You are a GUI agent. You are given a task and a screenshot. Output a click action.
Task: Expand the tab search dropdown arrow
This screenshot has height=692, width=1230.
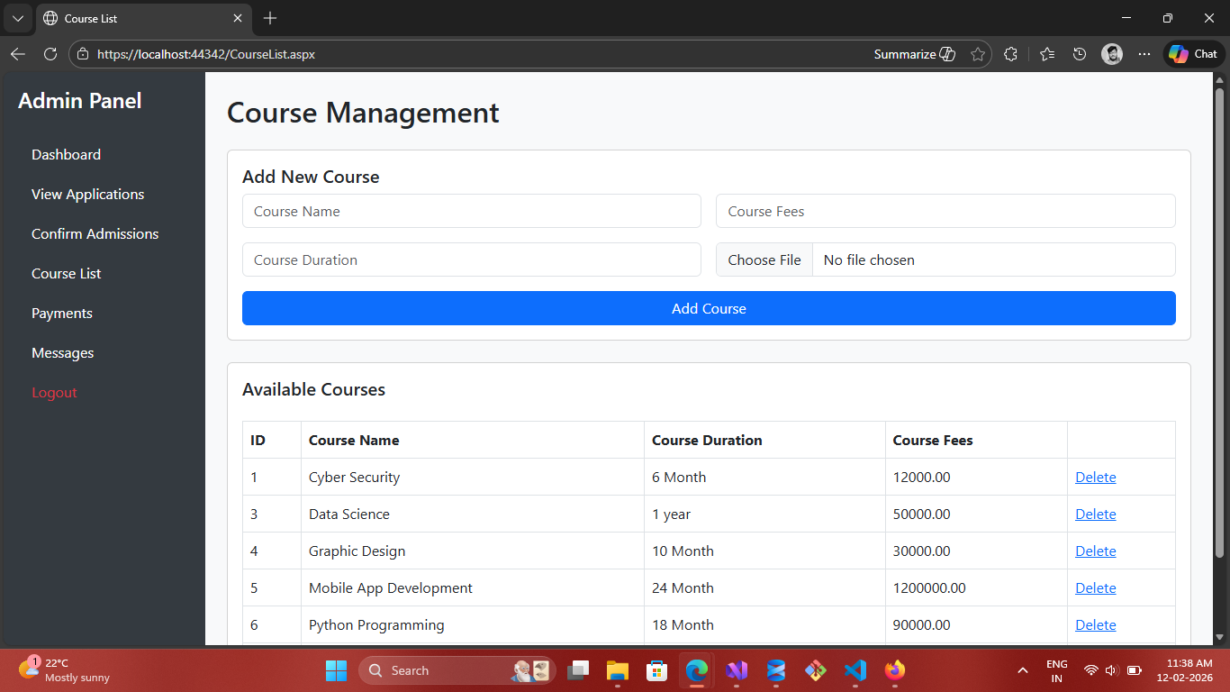(17, 18)
